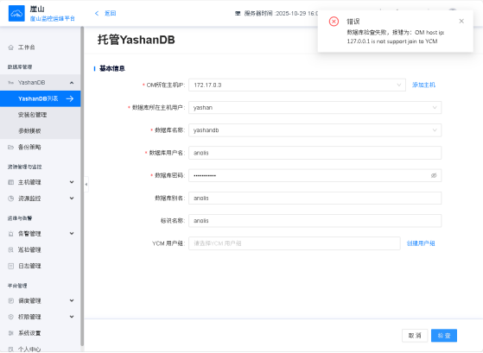Collapse the YashanDB sidebar group
Screen dimensions: 483x353
click(72, 83)
